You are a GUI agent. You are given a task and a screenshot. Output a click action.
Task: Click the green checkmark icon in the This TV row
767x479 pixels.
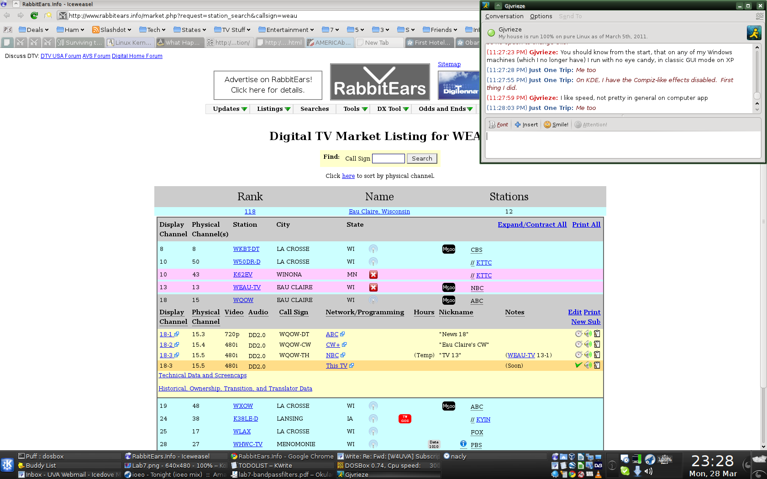click(x=578, y=365)
